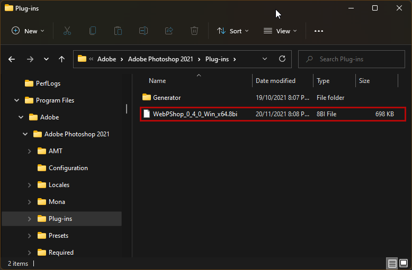Image resolution: width=412 pixels, height=270 pixels.
Task: Go forward with the right arrow
Action: [x=30, y=59]
